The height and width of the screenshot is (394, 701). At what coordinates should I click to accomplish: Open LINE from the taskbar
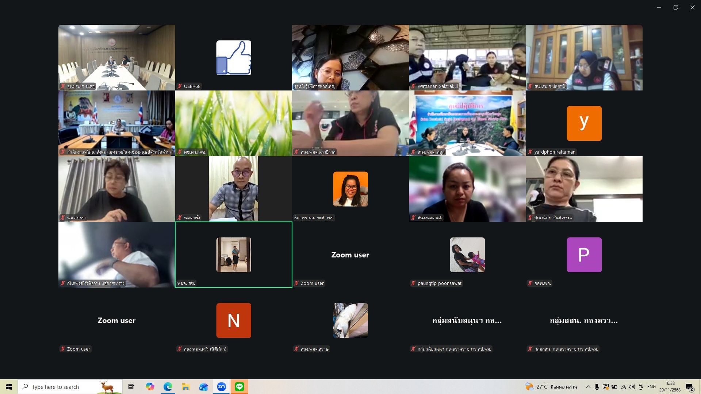pos(240,387)
